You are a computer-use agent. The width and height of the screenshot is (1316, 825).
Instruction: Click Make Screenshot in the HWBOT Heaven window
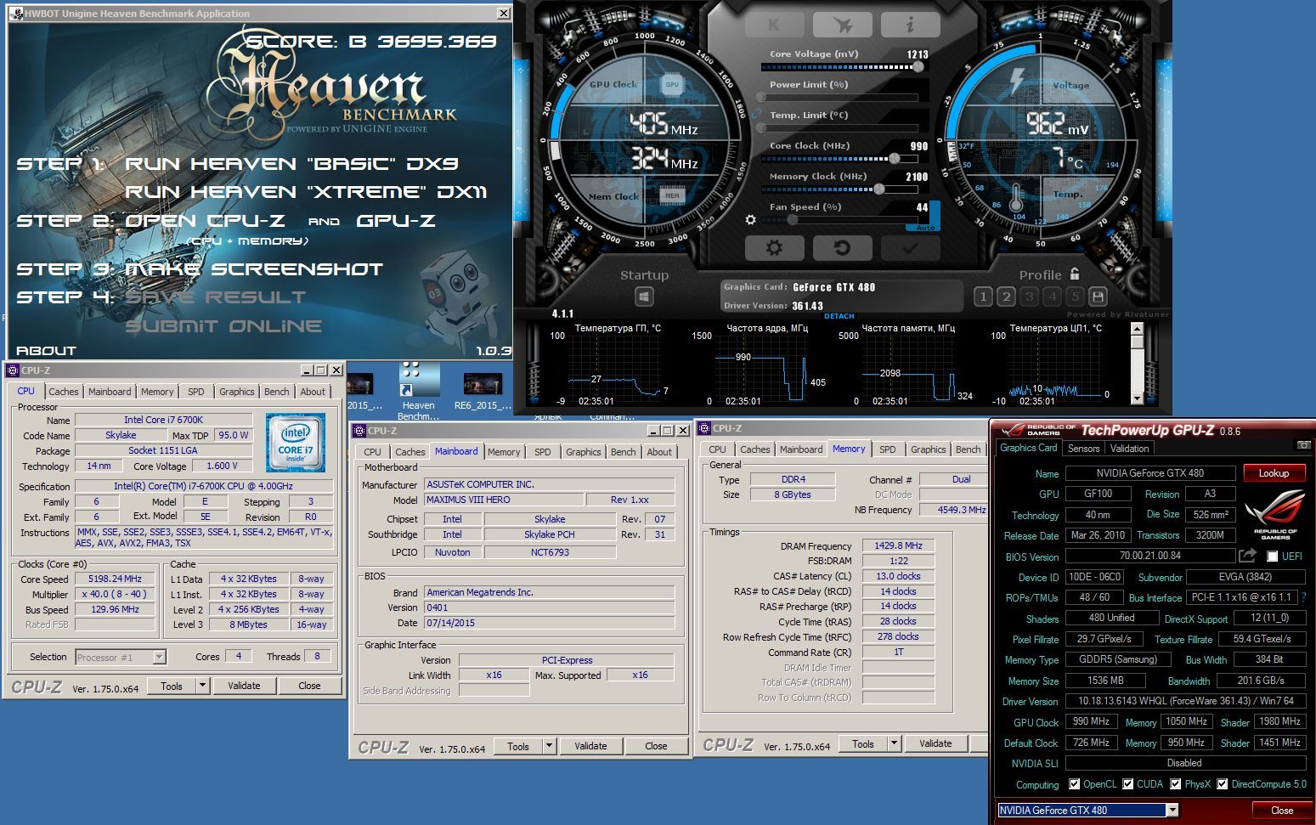coord(253,269)
